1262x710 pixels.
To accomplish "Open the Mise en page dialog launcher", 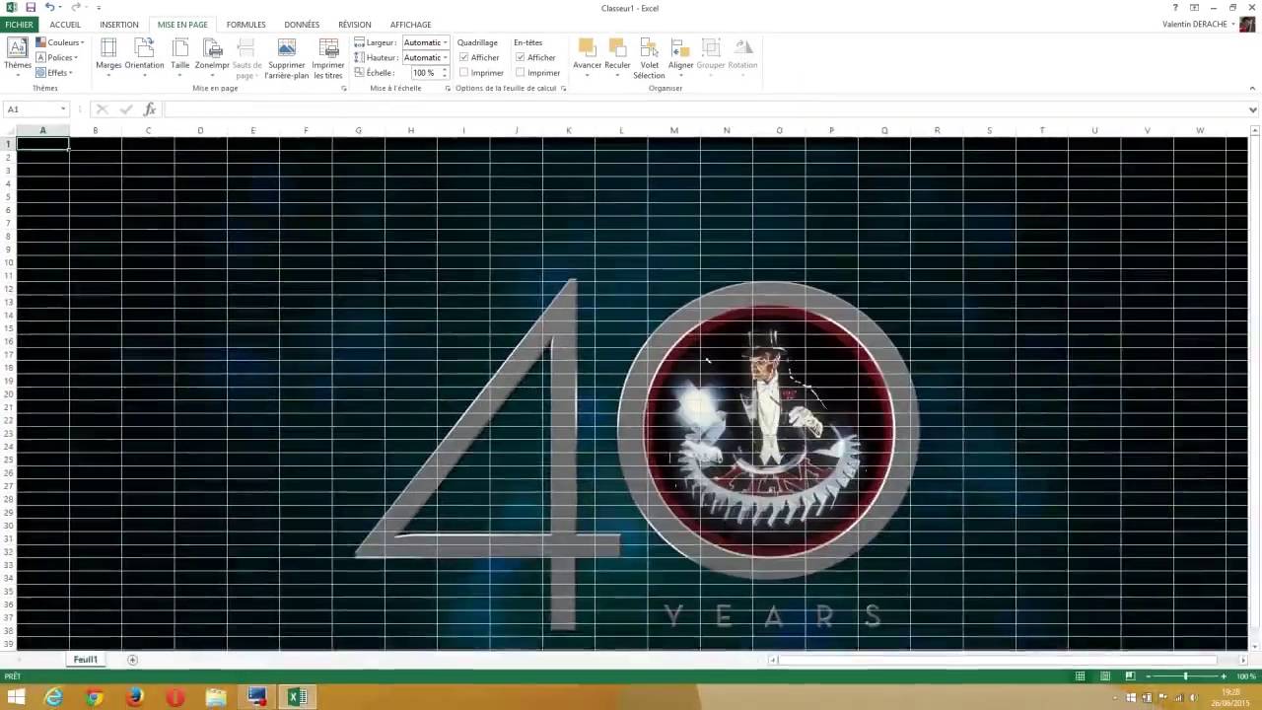I will [344, 89].
